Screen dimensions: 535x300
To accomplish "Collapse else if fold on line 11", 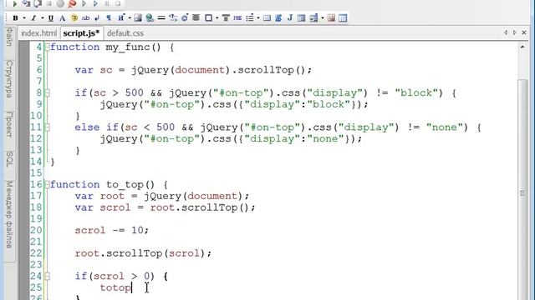I will point(47,127).
